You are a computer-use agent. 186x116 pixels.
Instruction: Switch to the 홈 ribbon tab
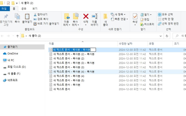[x=14, y=9]
